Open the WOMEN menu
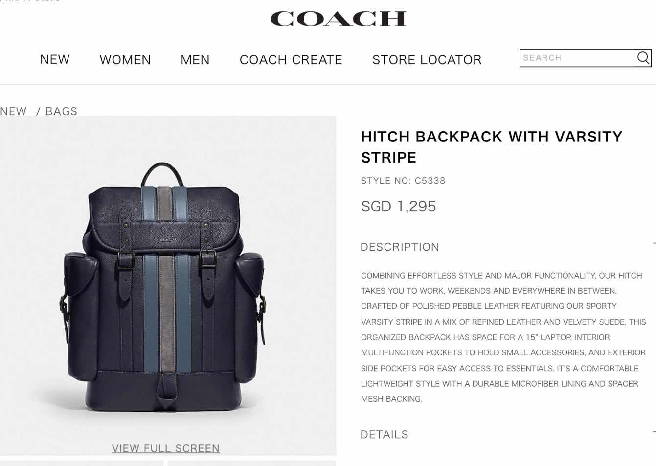This screenshot has height=466, width=656. [125, 60]
